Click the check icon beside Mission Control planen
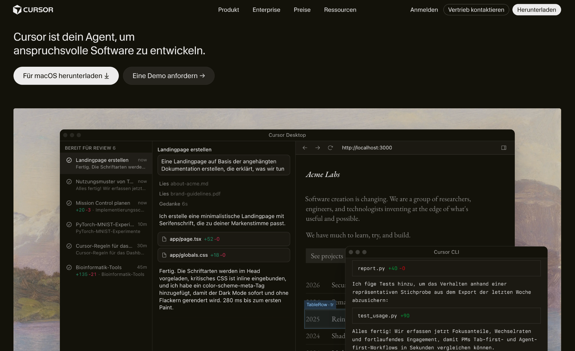This screenshot has height=351, width=575. (69, 203)
